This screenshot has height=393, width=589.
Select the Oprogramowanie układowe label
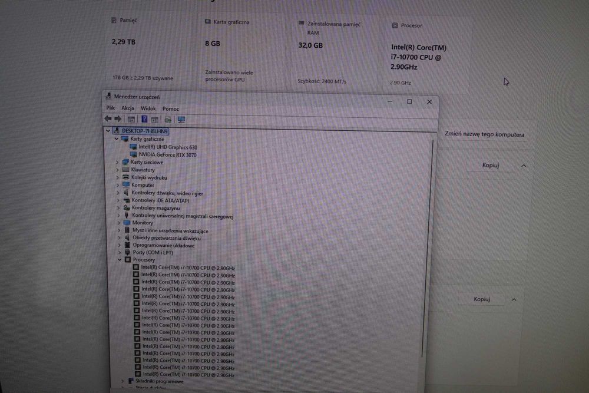(x=163, y=245)
